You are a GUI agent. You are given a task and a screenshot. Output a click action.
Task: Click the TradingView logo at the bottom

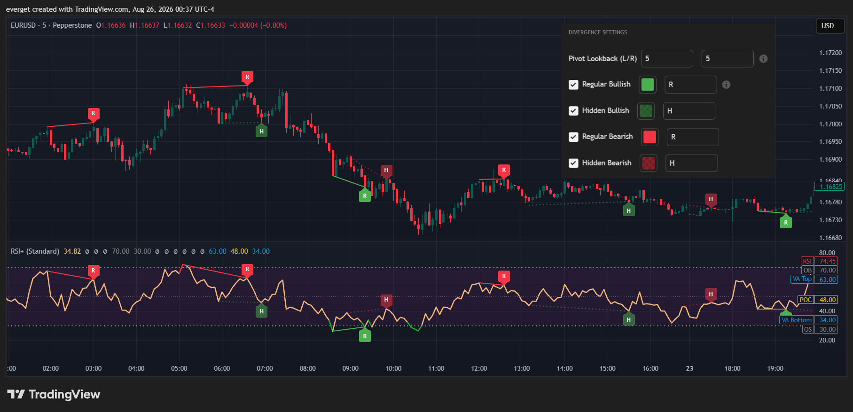(54, 394)
